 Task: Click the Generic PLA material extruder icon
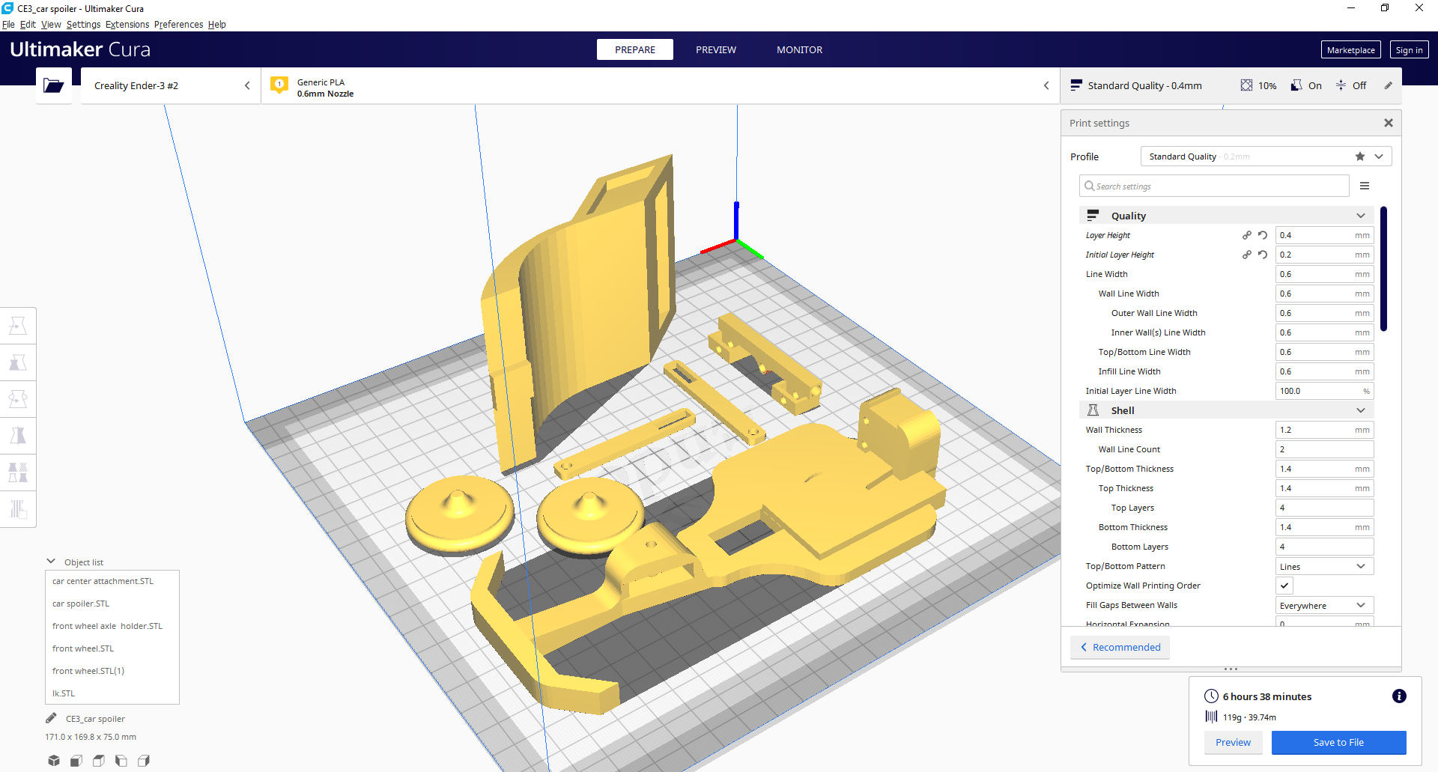click(279, 85)
